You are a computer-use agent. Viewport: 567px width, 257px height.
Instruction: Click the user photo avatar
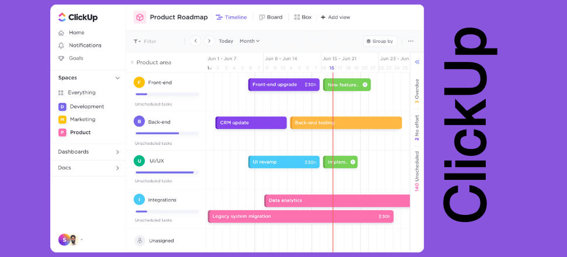coord(74,239)
